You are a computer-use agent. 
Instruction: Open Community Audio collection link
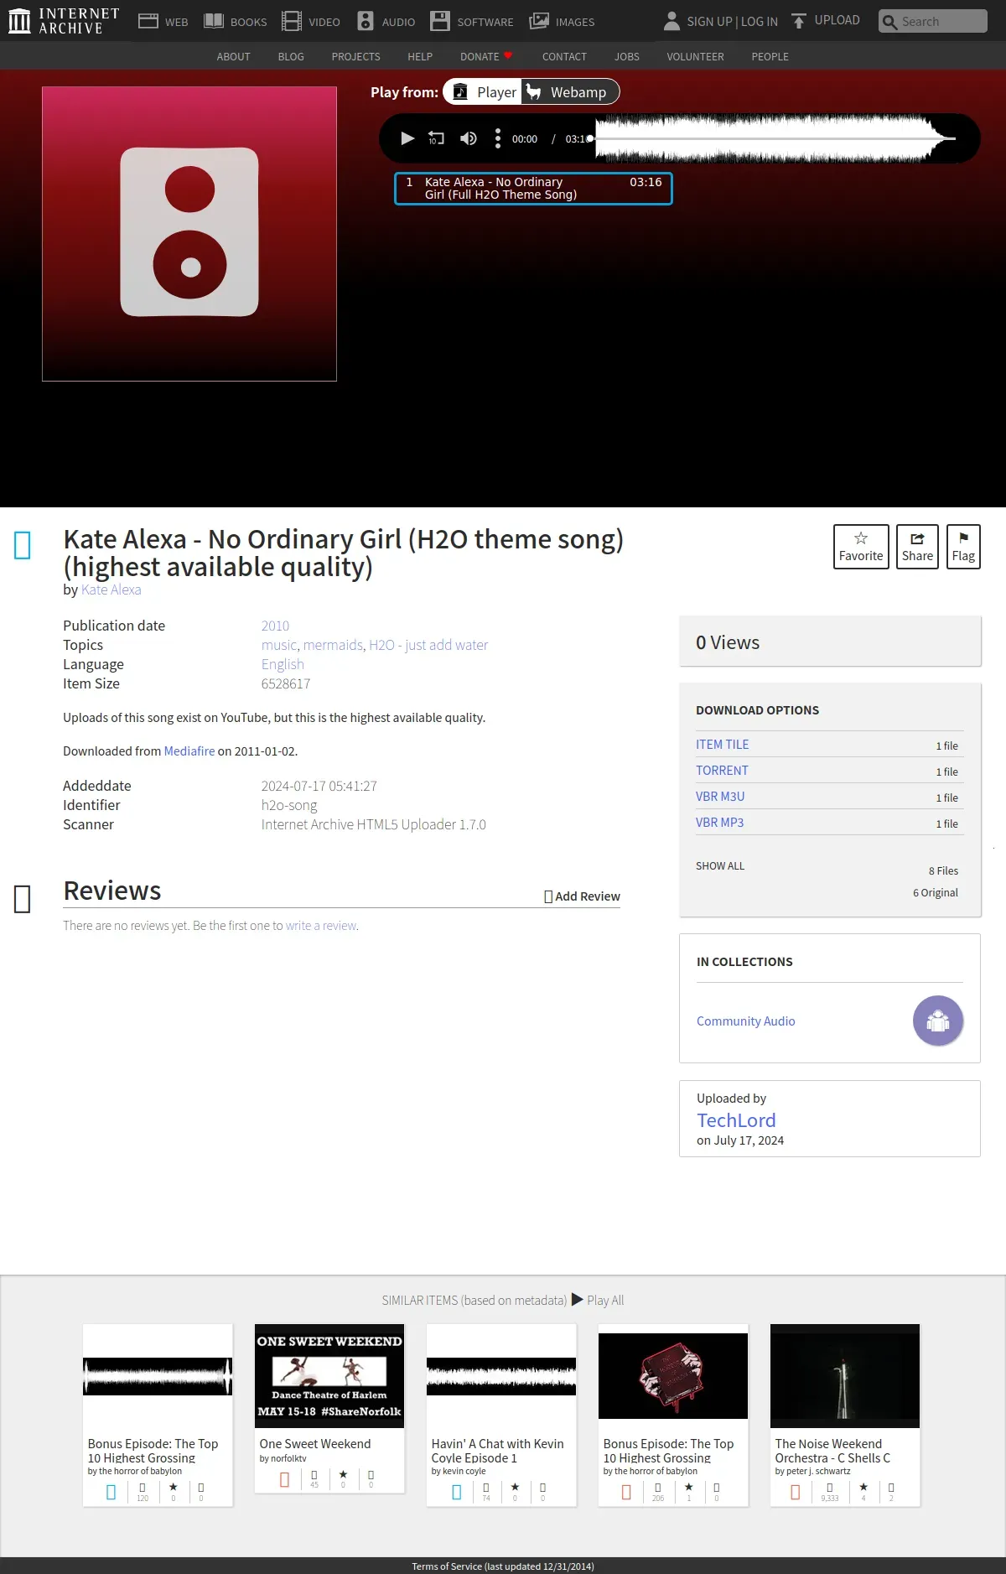746,1021
